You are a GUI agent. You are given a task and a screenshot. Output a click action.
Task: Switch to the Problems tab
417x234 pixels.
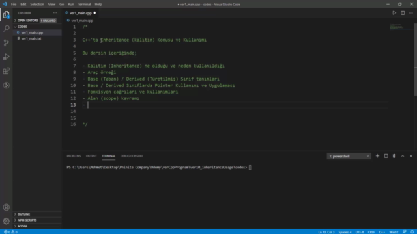[x=74, y=156]
